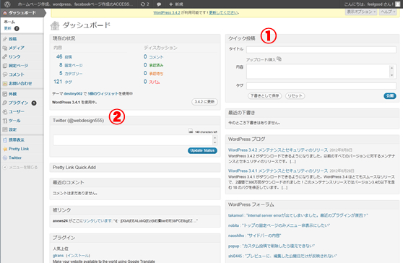Open the 更新 updates submenu item

(8, 28)
